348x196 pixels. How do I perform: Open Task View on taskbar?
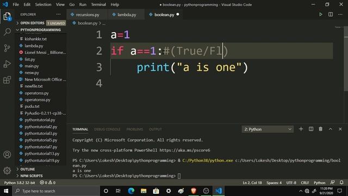pyautogui.click(x=118, y=191)
